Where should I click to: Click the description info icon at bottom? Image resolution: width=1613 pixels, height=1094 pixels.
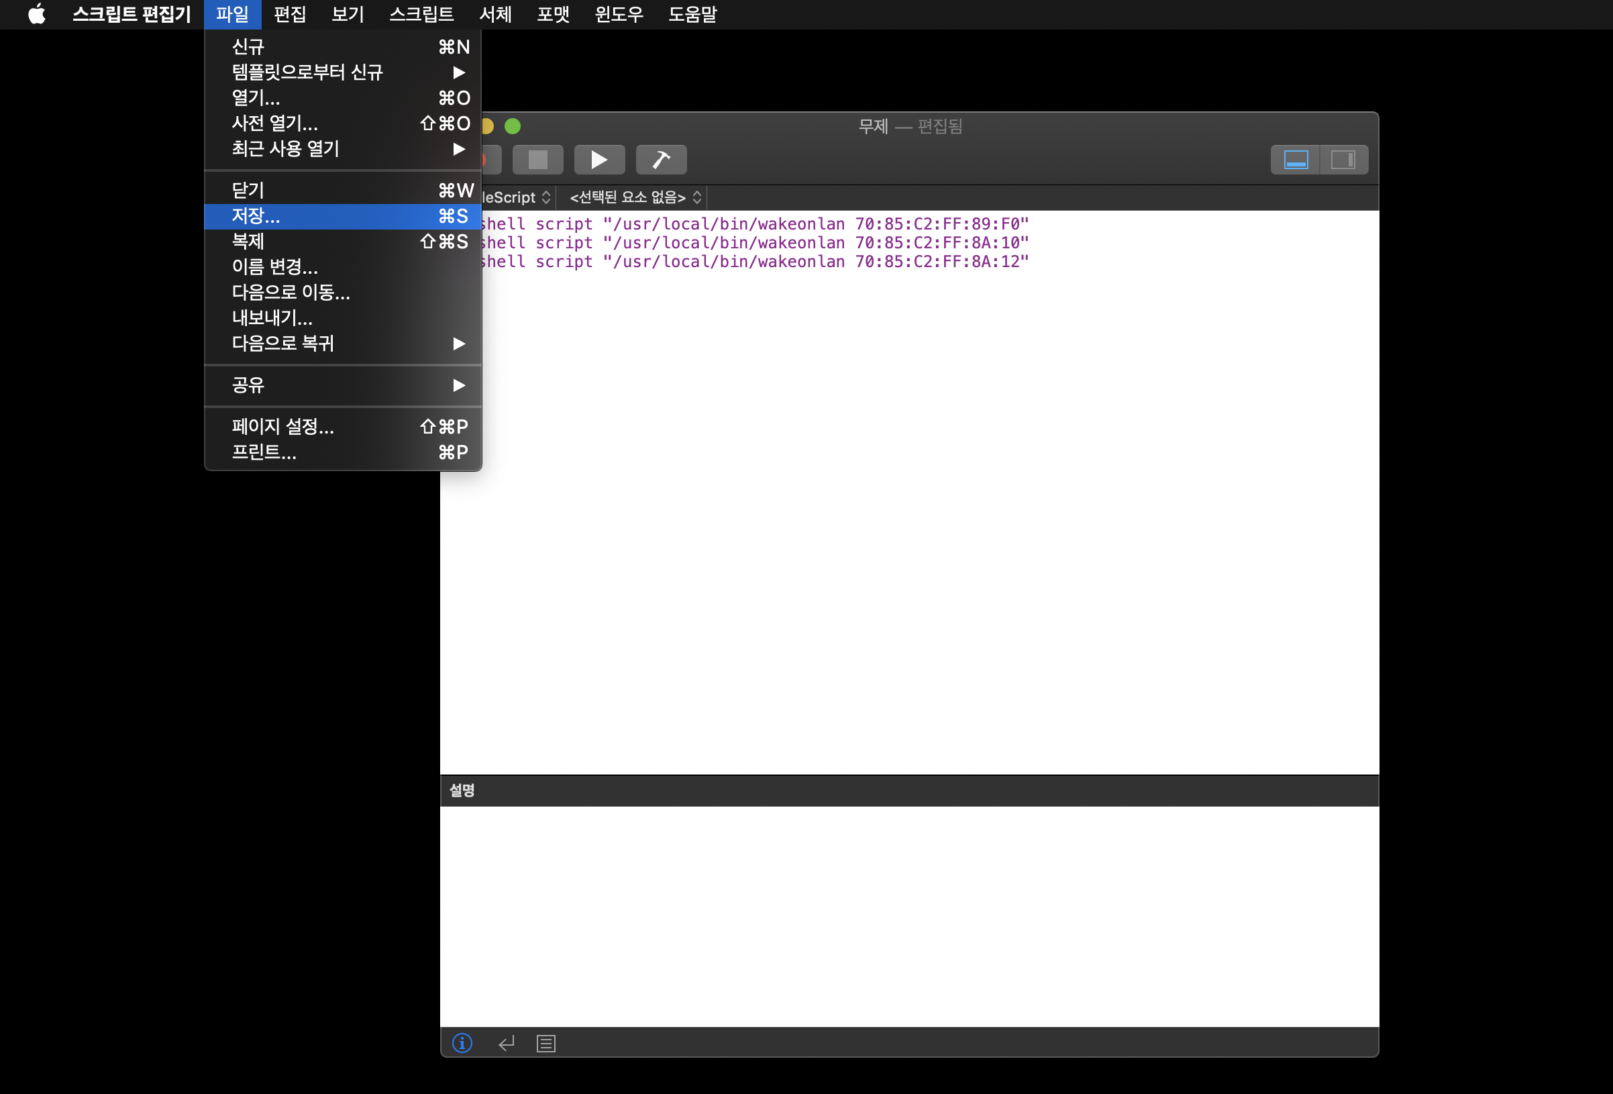462,1042
